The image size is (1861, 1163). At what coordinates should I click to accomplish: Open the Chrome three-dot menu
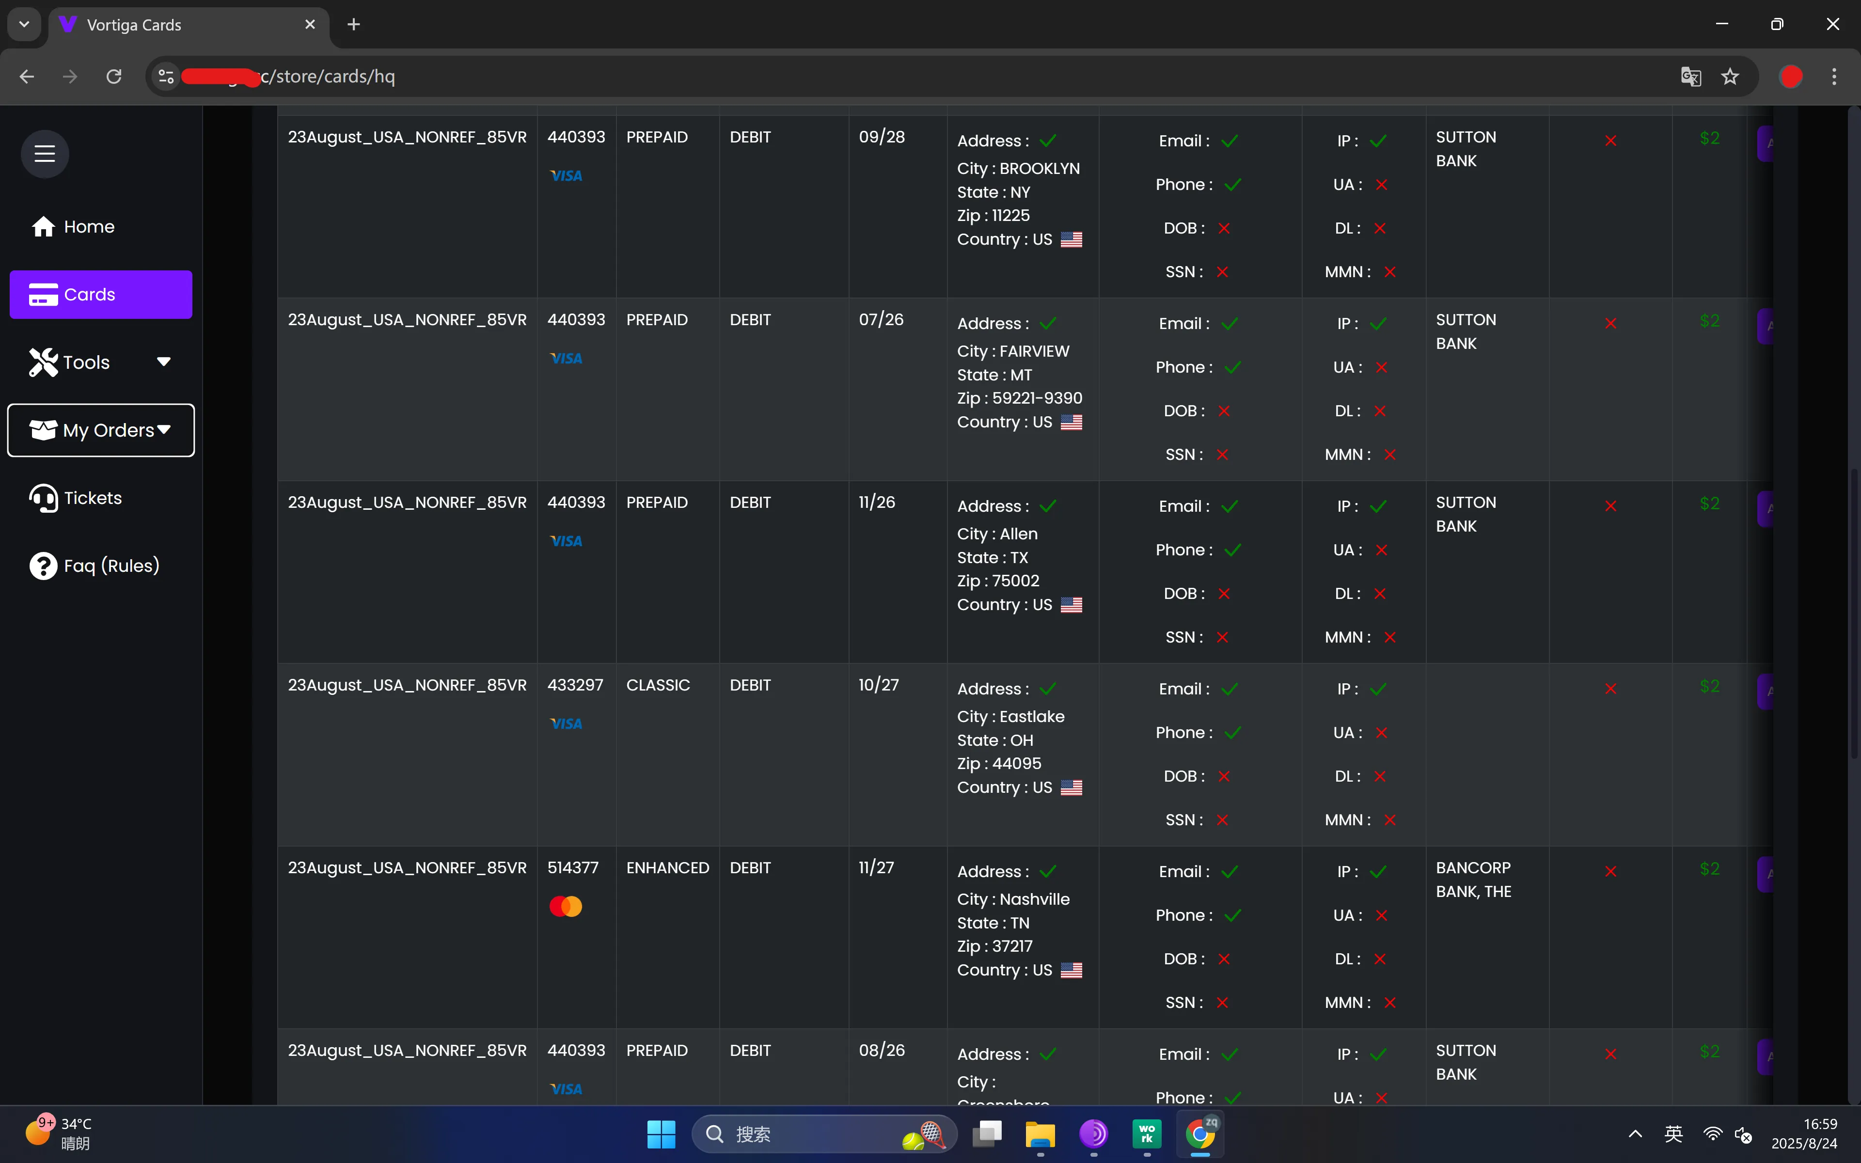[1834, 76]
